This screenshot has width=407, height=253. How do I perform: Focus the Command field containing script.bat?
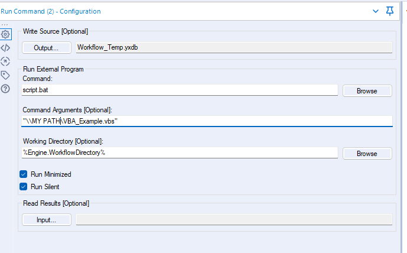[180, 90]
